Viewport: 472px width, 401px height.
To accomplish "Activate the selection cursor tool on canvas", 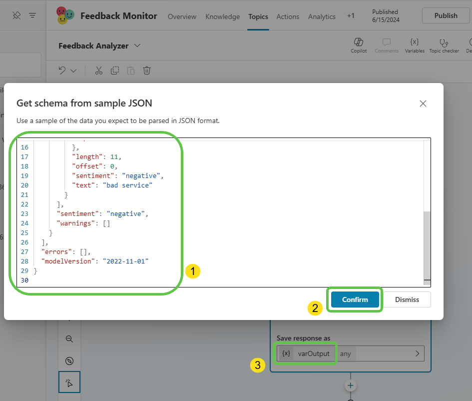I will [x=69, y=382].
